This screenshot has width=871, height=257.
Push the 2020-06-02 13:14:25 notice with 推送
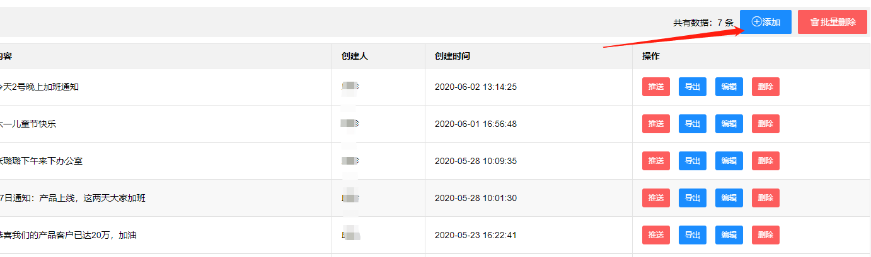(x=655, y=87)
